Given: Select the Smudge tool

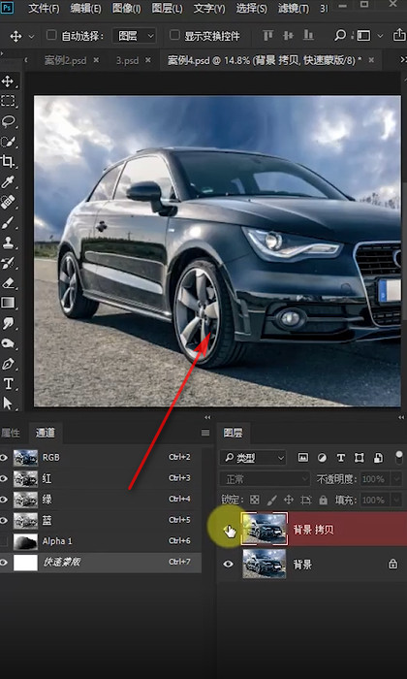Looking at the screenshot, I should (x=8, y=323).
